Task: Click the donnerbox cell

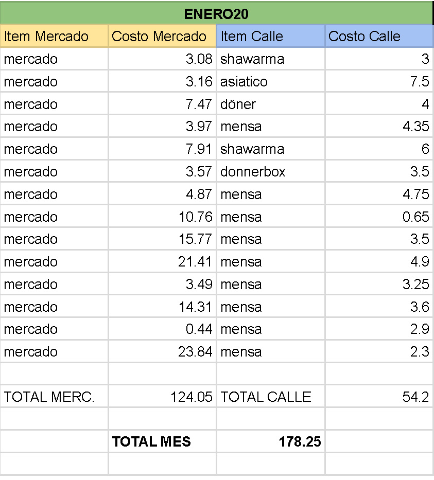Action: pos(271,171)
